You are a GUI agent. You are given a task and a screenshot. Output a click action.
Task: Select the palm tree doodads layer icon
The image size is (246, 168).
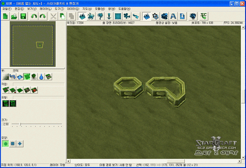100,16
